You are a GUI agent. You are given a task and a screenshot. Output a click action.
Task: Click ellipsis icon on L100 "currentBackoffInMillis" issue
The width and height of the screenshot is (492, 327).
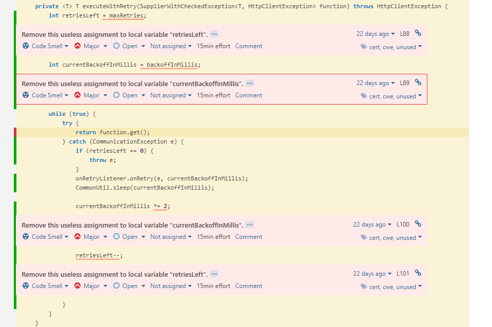click(250, 224)
